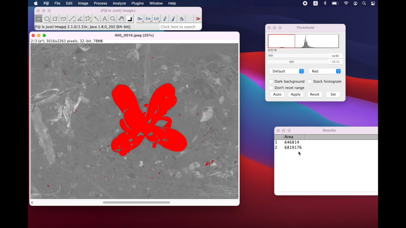
Task: Open the Default threshold method dropdown
Action: 287,71
